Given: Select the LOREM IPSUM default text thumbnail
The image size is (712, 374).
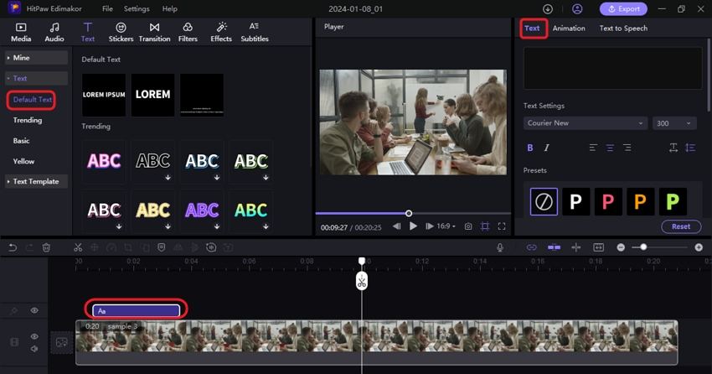Looking at the screenshot, I should (x=104, y=95).
